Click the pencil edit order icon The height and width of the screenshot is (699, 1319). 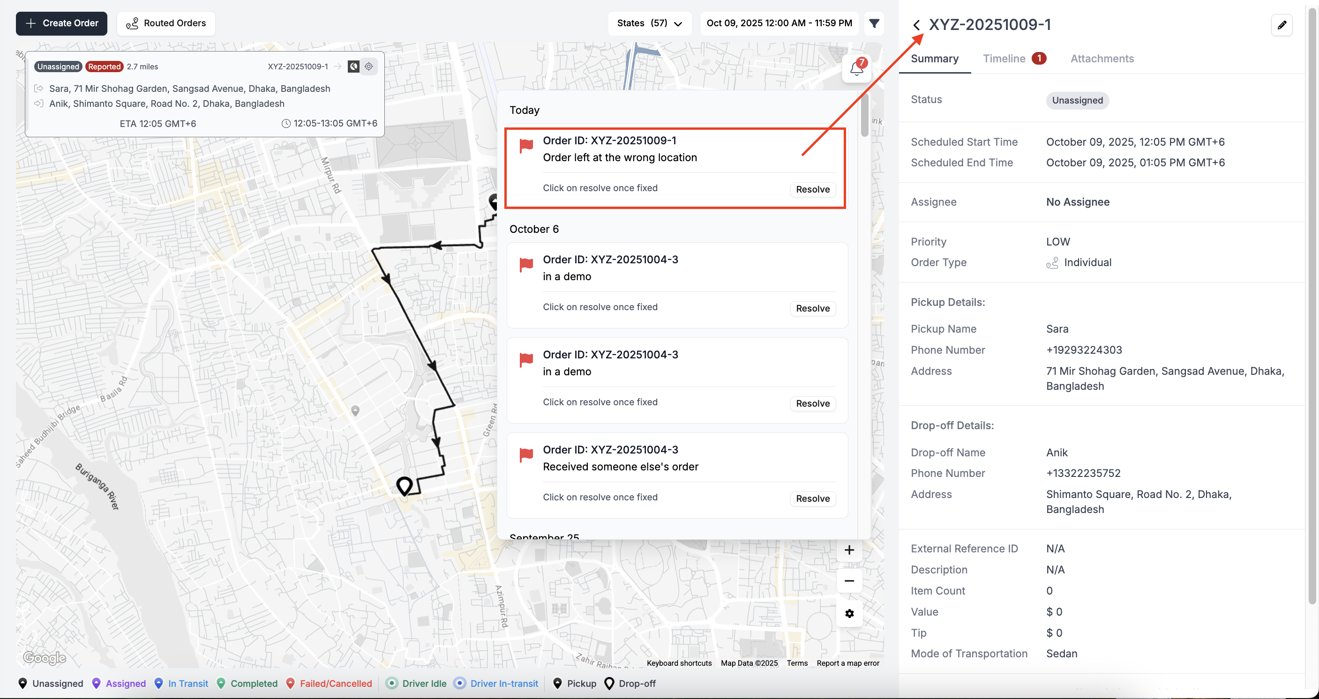[x=1282, y=24]
